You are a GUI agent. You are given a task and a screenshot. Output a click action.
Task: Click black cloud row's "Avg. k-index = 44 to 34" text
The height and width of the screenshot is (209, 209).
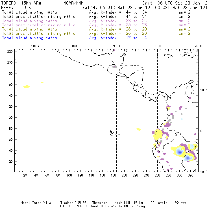pos(118,12)
